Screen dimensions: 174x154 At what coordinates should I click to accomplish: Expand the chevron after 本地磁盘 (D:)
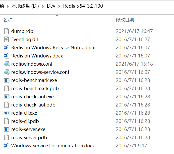[x=43, y=6]
